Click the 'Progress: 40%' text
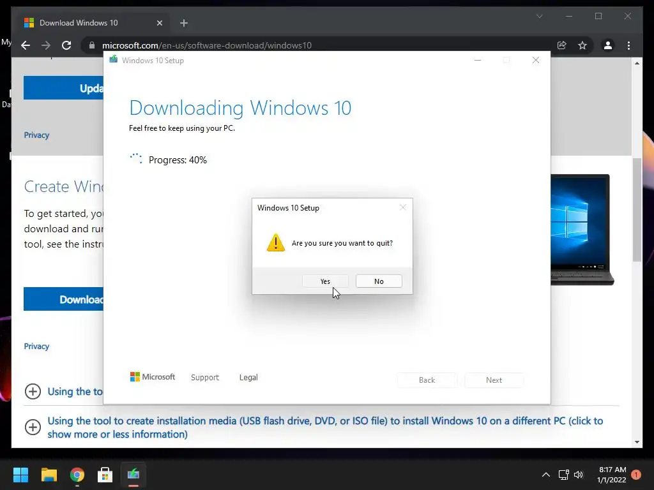 [x=178, y=160]
